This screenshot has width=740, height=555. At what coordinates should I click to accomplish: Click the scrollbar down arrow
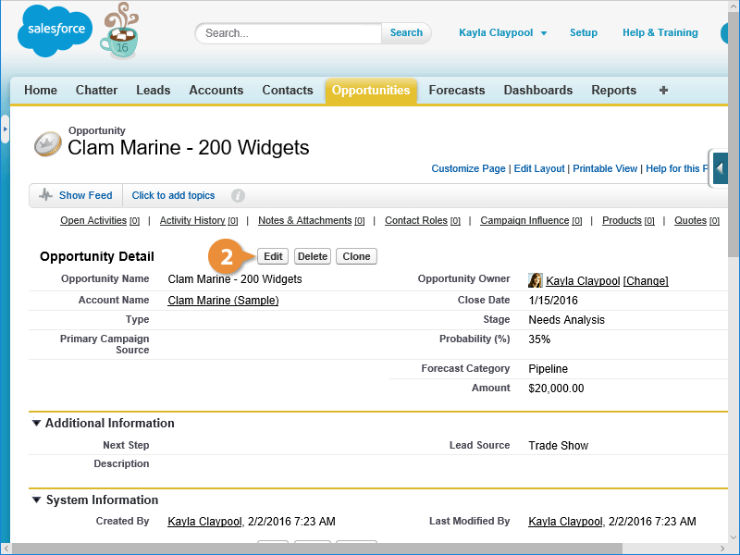pos(734,537)
